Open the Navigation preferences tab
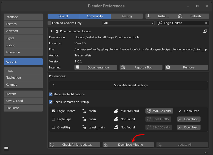213x155 pixels. 23,77
